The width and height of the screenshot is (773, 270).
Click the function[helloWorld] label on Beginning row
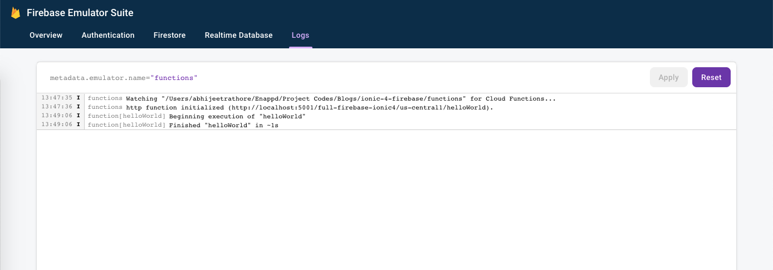[x=127, y=116]
